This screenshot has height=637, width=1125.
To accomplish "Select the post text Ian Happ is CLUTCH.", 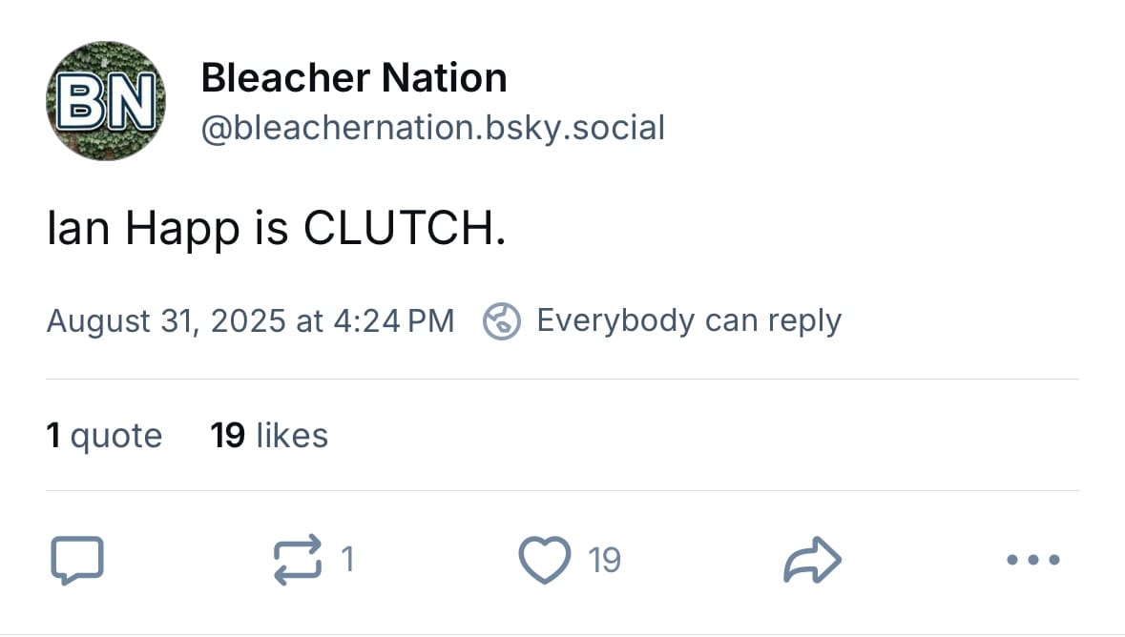I will pyautogui.click(x=276, y=229).
